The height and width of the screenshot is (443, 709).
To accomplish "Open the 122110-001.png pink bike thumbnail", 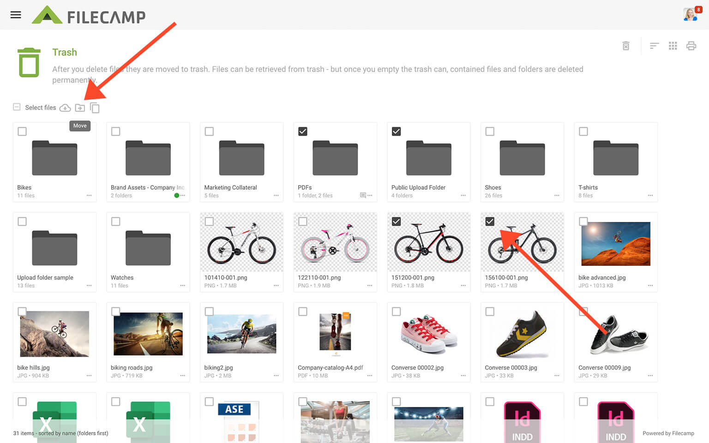I will click(335, 242).
